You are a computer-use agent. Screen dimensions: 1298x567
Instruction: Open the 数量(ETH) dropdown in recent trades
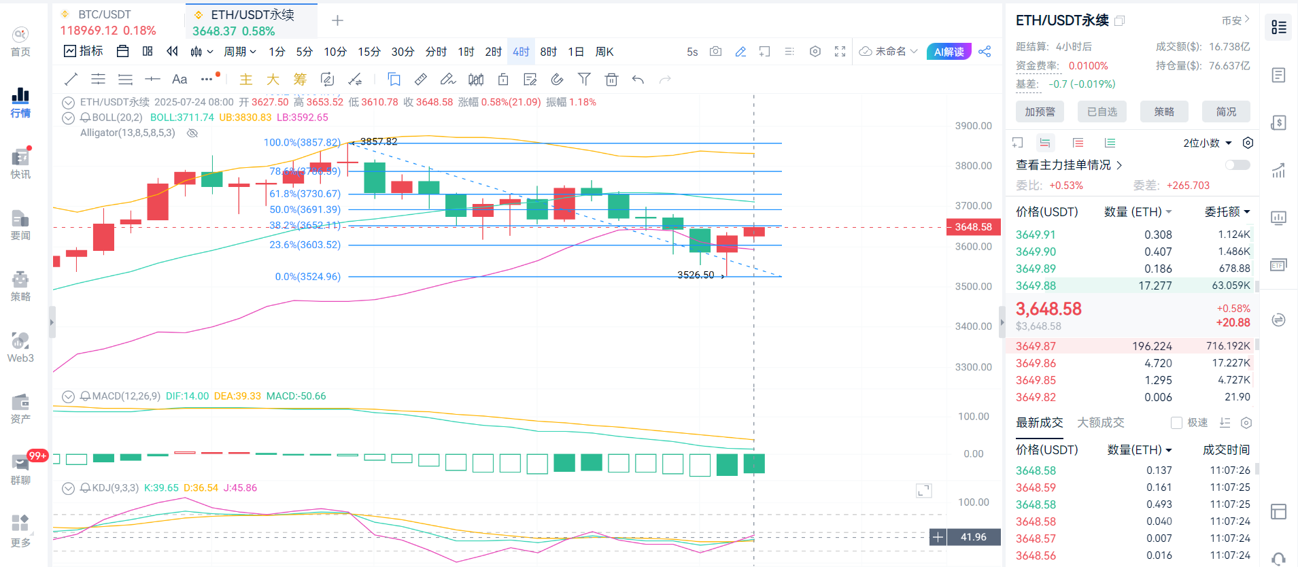tap(1140, 450)
